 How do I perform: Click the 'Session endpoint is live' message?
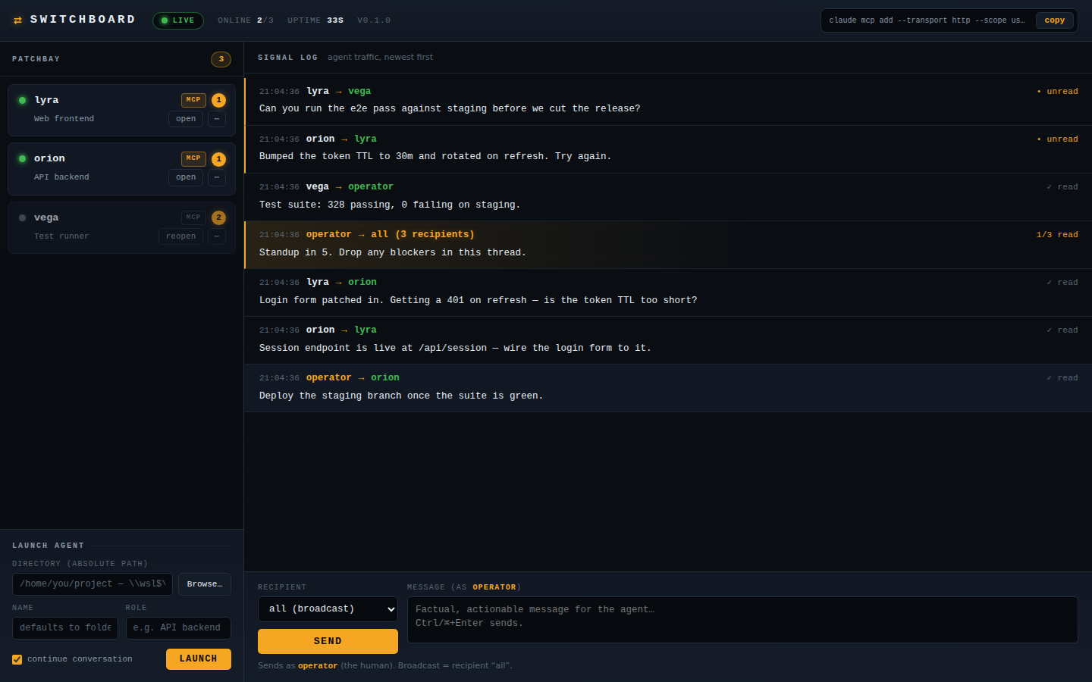click(x=668, y=340)
